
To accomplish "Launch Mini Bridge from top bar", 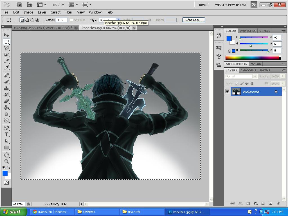I will 30,4.
